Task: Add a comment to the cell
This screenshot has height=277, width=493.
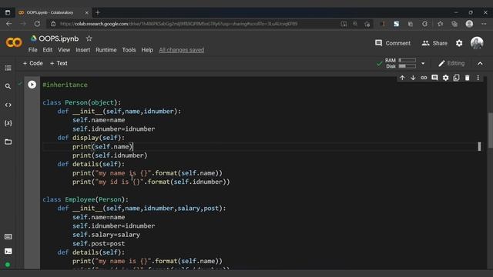Action: 434,78
